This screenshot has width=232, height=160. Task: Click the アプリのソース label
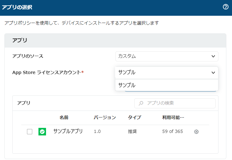28,56
